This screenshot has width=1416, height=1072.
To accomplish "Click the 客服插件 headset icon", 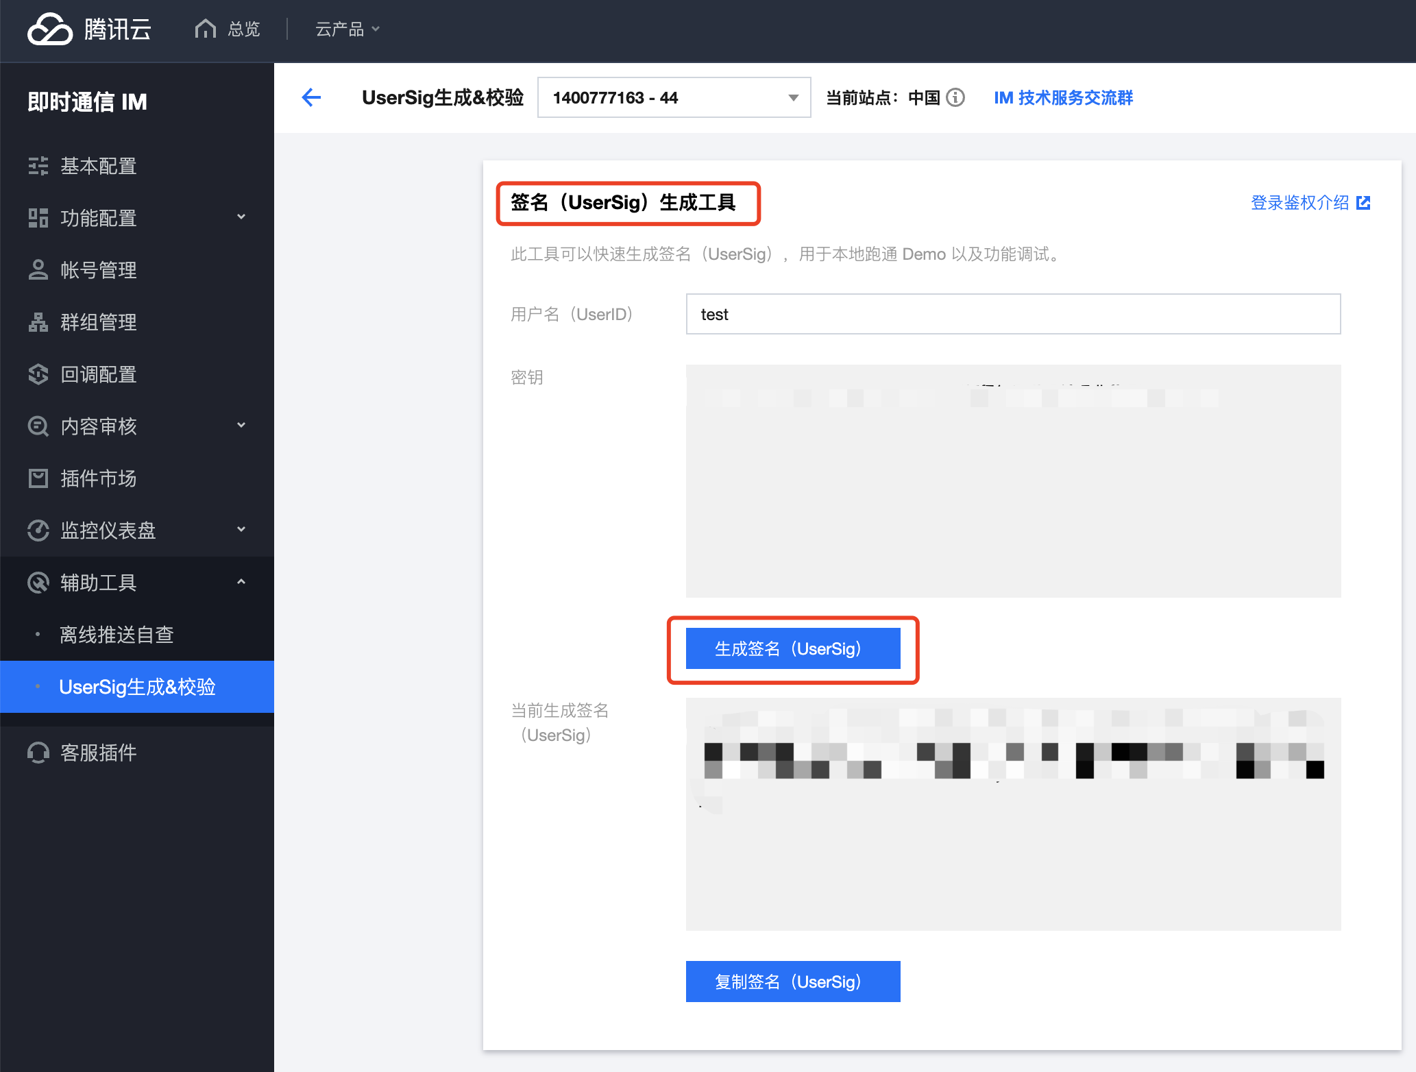I will tap(38, 753).
